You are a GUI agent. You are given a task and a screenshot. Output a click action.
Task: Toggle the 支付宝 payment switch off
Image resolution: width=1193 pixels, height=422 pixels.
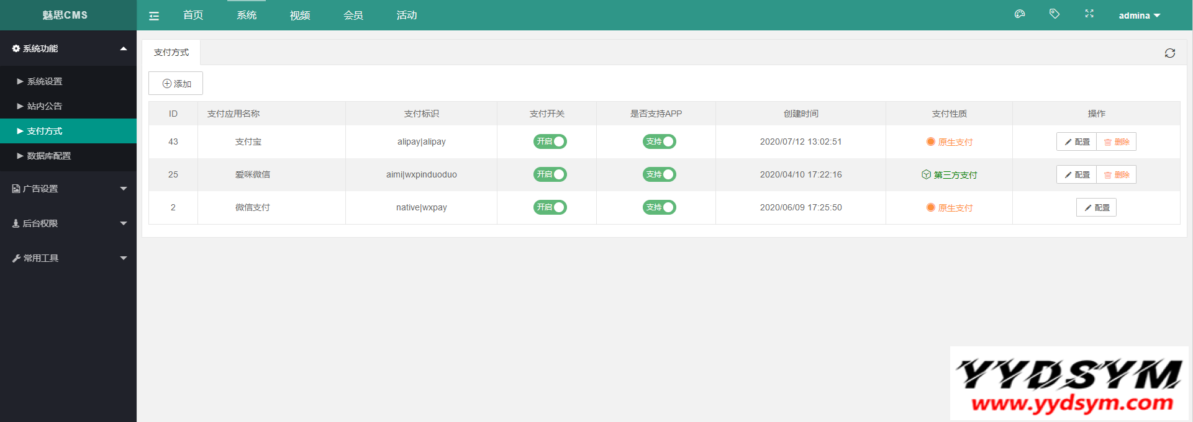pyautogui.click(x=550, y=141)
